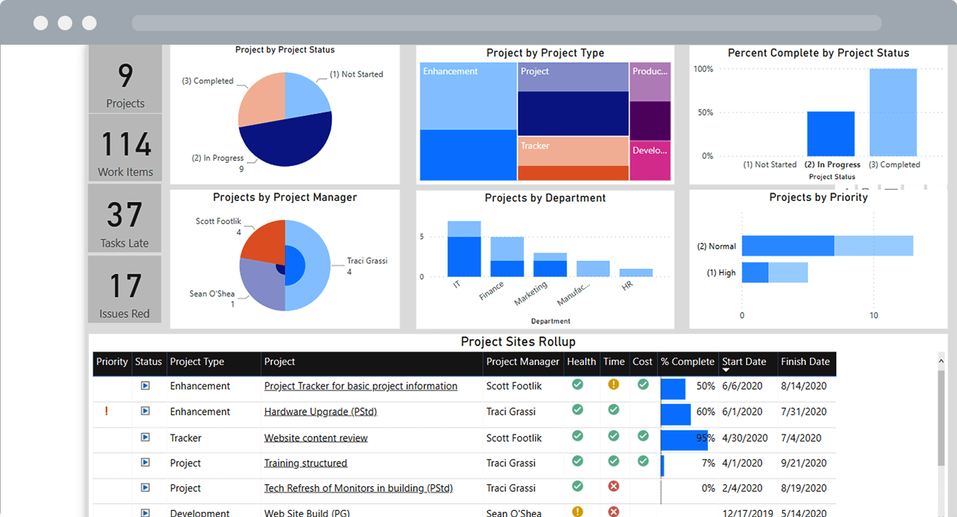Click the up arrow on the table scrollbar
Viewport: 957px width, 517px height.
tap(941, 359)
